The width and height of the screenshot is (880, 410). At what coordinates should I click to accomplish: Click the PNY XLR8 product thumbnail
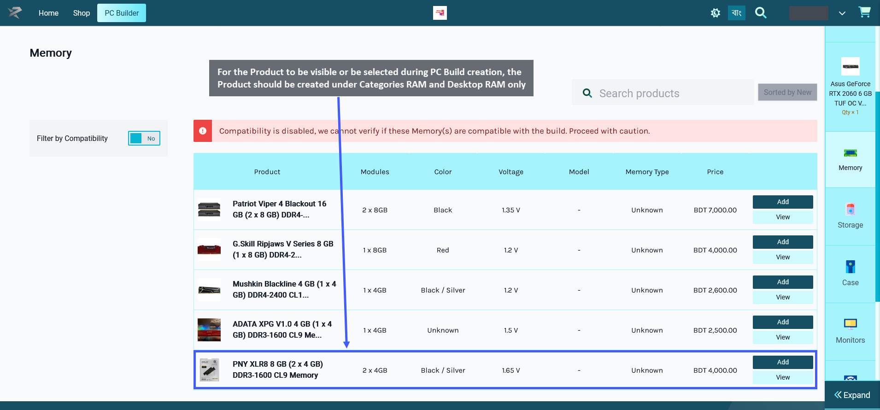point(209,370)
